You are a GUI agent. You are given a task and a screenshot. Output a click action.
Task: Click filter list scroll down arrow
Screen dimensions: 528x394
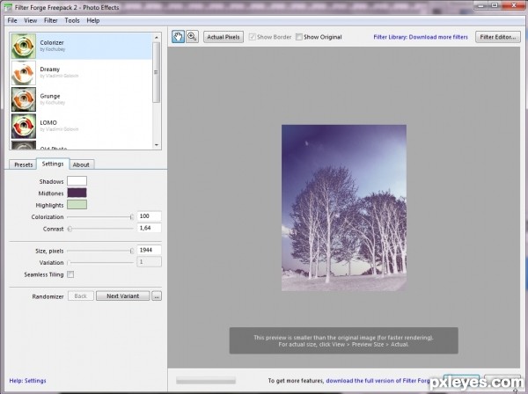(157, 145)
